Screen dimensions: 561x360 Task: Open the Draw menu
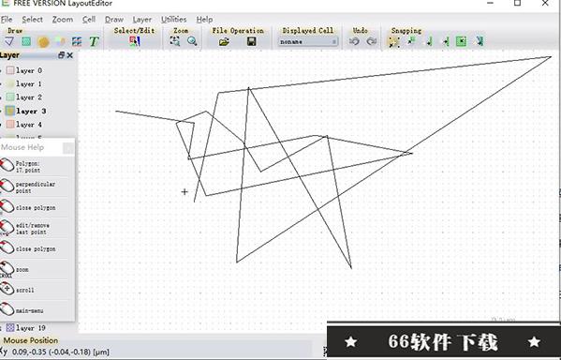pyautogui.click(x=114, y=20)
